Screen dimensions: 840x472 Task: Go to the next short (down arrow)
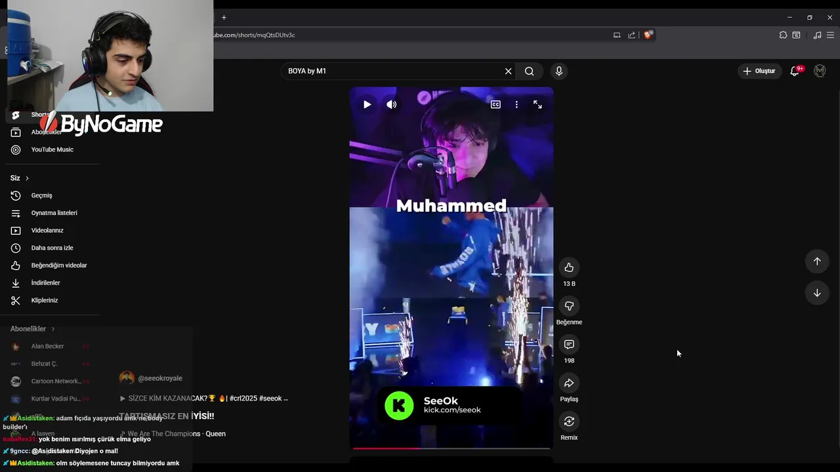tap(817, 293)
